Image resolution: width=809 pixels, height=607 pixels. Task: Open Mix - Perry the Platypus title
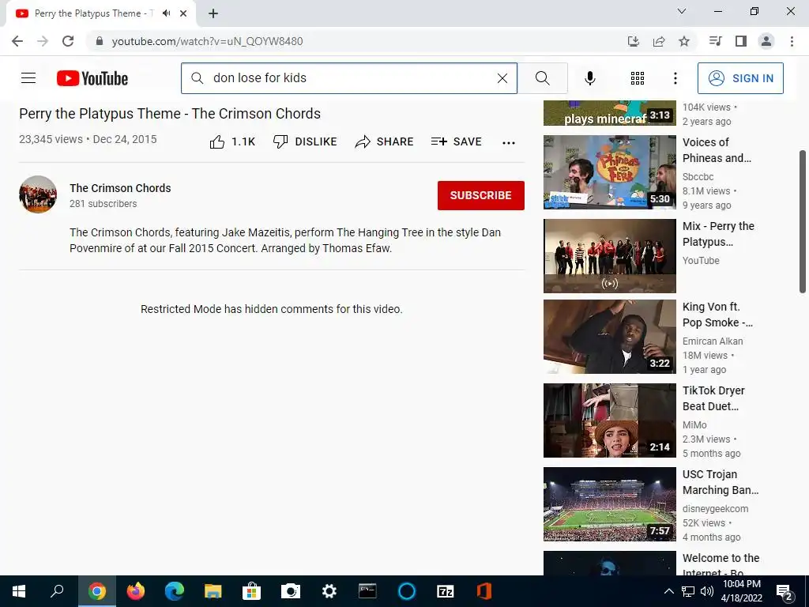(718, 234)
